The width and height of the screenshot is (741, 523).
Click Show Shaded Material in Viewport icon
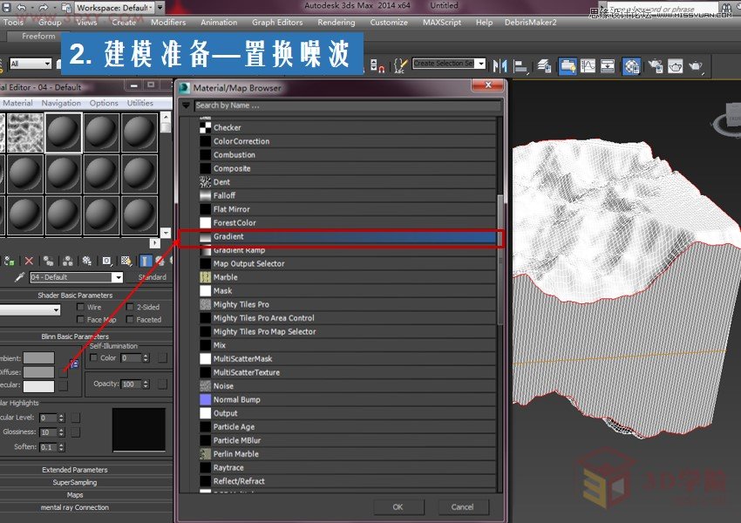coord(126,261)
